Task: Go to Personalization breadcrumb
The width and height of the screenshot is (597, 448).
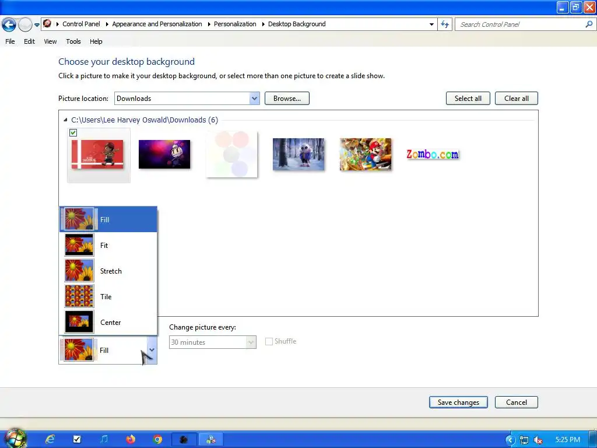Action: (235, 24)
